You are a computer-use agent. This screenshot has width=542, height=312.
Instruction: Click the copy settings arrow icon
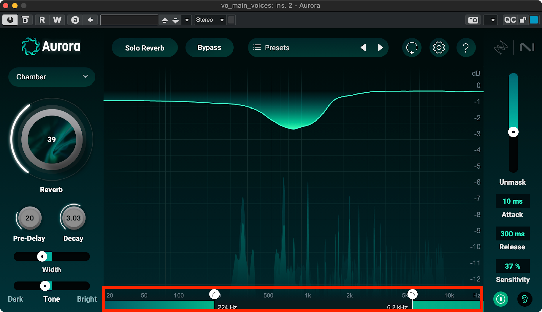coord(90,20)
